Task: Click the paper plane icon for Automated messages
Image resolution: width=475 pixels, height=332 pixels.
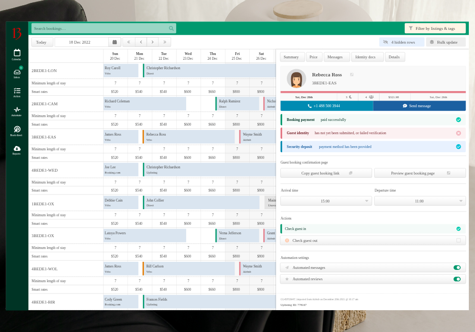Action: tap(287, 267)
